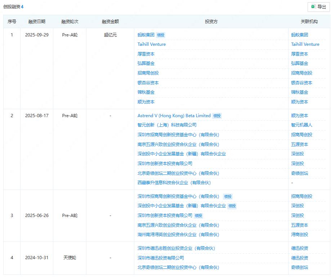Image resolution: width=331 pixels, height=279 pixels.
Task: Open 蚂蚁集团 investor link in row 1
Action: 146,35
